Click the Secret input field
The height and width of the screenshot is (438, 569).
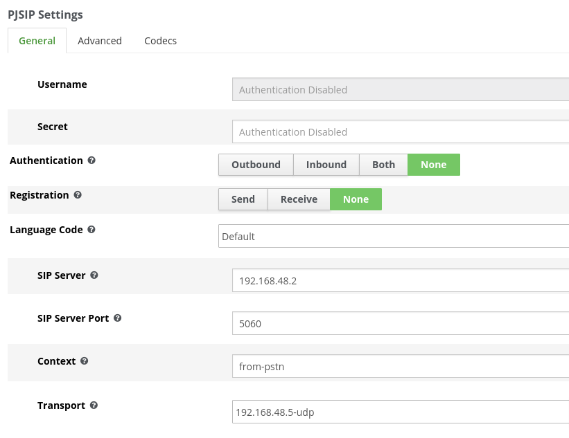(401, 132)
